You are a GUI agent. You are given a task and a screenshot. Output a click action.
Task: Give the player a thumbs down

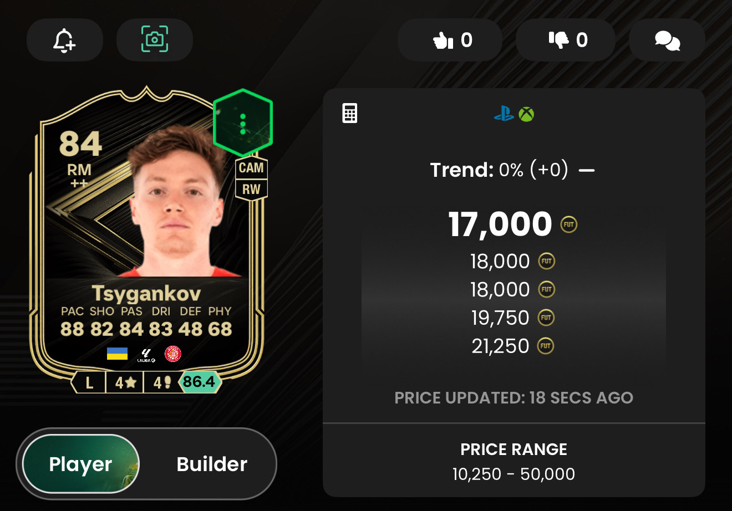coord(566,40)
